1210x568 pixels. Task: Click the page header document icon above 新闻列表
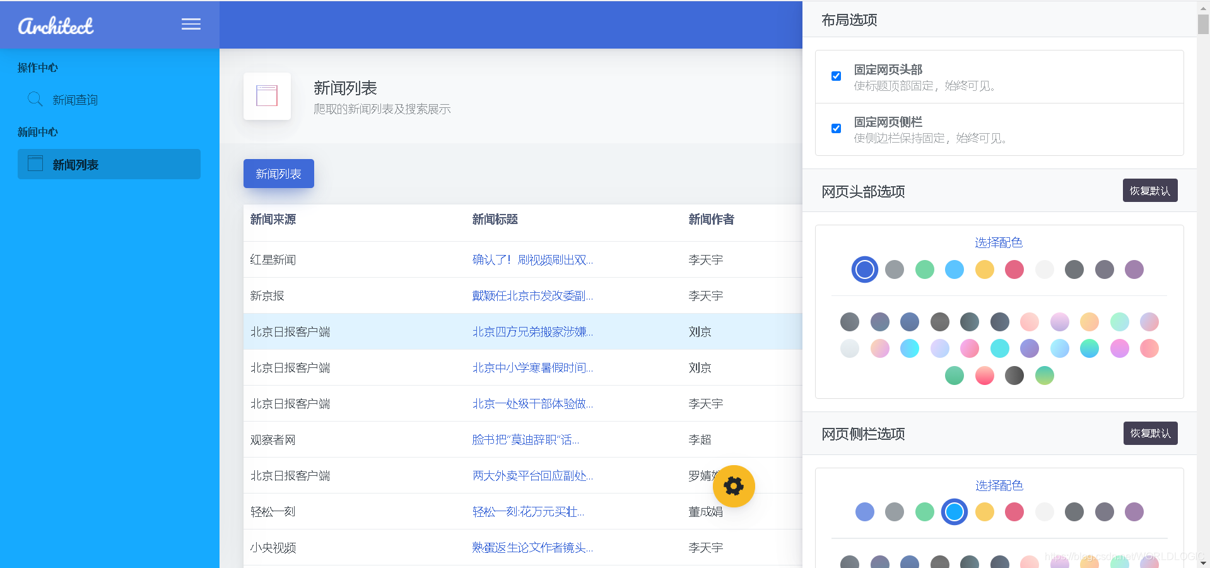pos(267,96)
